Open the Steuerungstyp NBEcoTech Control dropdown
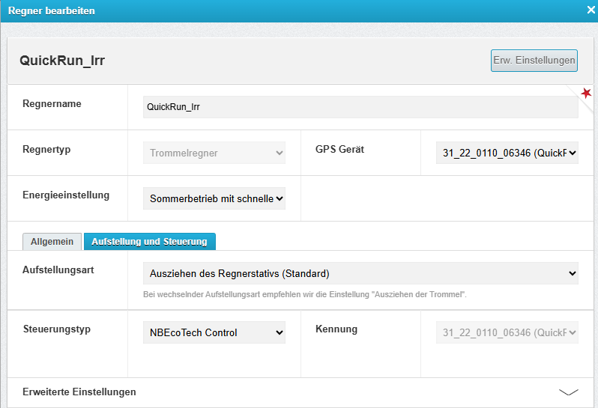Screen dimensions: 598x408 214,332
